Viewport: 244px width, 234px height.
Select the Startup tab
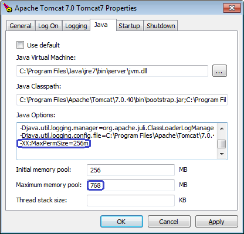129,26
